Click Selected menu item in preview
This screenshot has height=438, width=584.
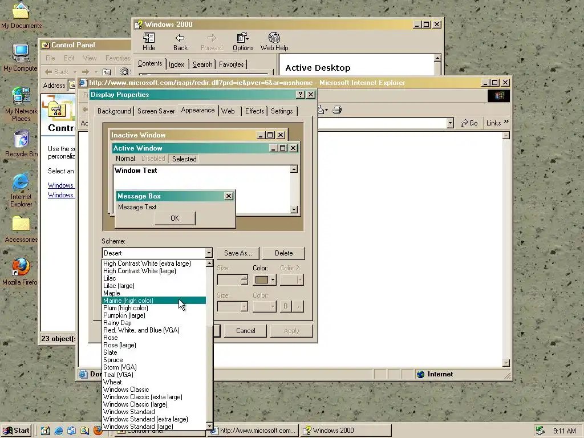coord(184,159)
